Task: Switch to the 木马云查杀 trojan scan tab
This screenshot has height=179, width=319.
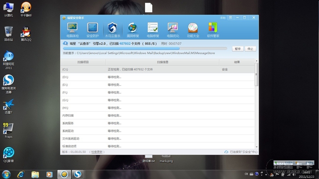Action: pos(112,30)
